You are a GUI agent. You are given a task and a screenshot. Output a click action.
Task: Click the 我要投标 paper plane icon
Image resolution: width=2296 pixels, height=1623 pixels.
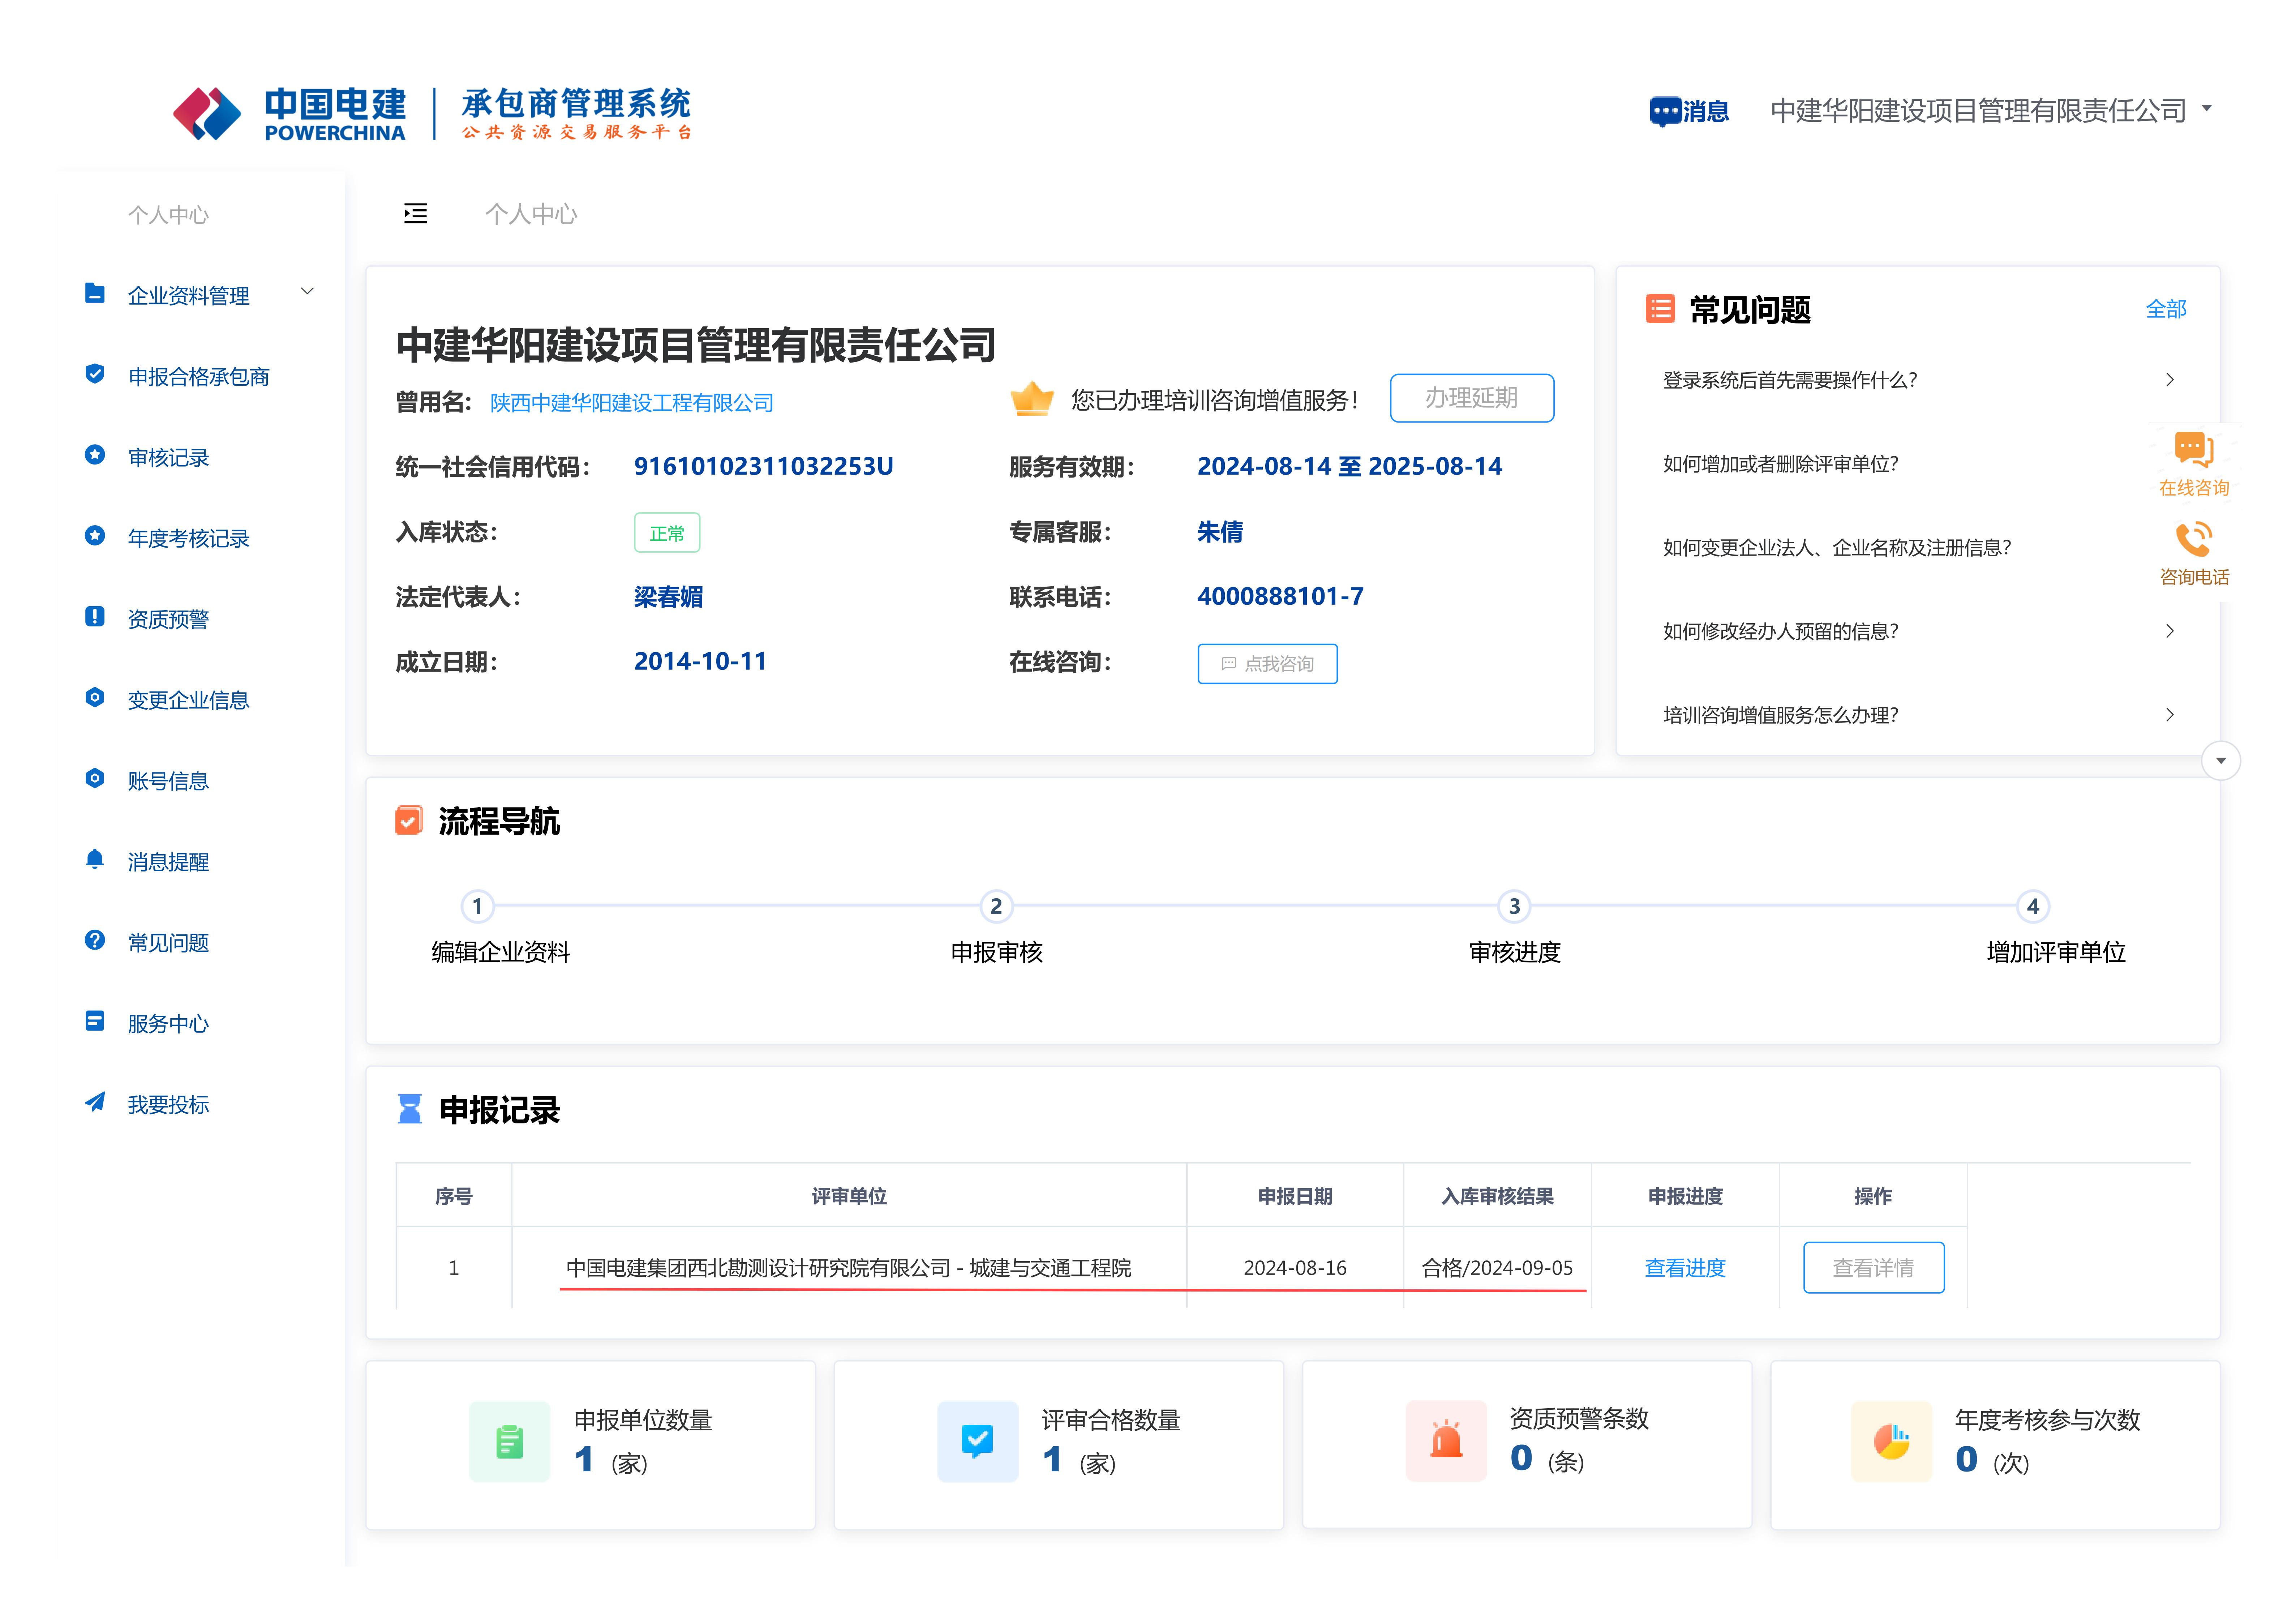pos(95,1103)
